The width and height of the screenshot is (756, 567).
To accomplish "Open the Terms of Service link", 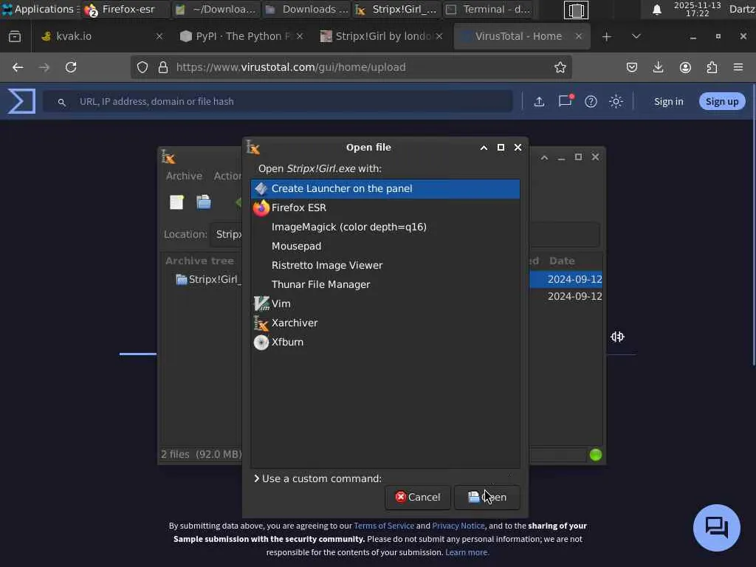I will tap(384, 526).
